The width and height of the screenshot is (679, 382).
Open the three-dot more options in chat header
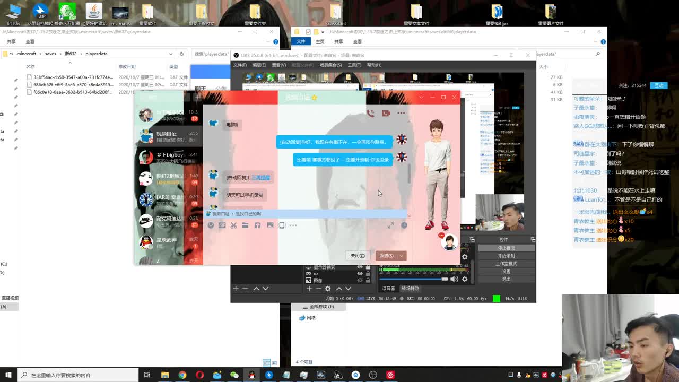(x=401, y=113)
